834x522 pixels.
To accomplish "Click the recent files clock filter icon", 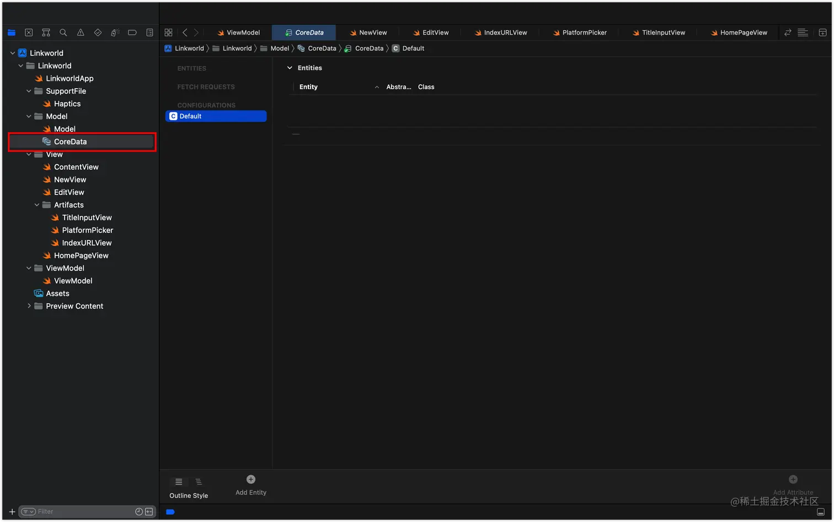I will point(139,512).
